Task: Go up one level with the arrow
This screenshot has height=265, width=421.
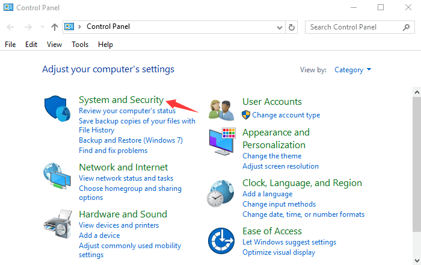Action: click(55, 27)
